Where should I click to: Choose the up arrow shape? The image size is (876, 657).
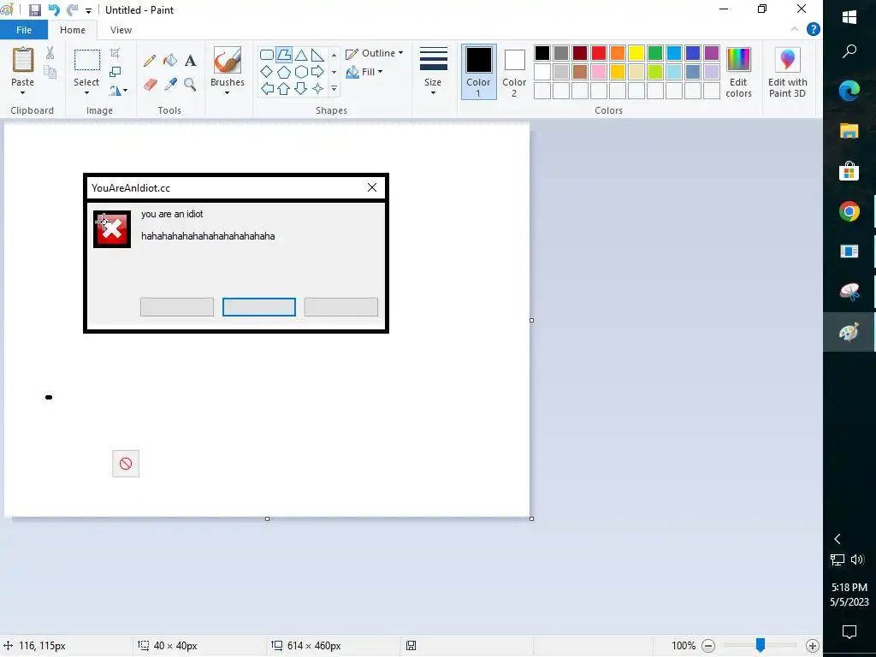[284, 88]
